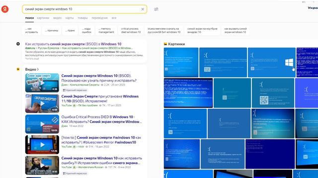Click yellow play icon beside Видео

click(x=18, y=69)
